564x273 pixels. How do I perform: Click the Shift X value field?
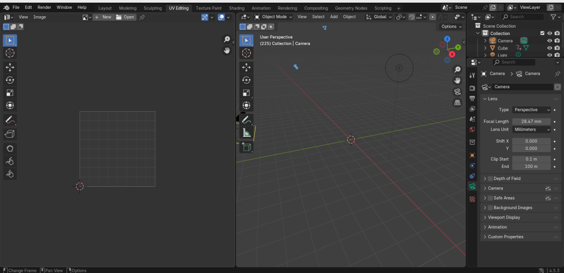tap(531, 141)
